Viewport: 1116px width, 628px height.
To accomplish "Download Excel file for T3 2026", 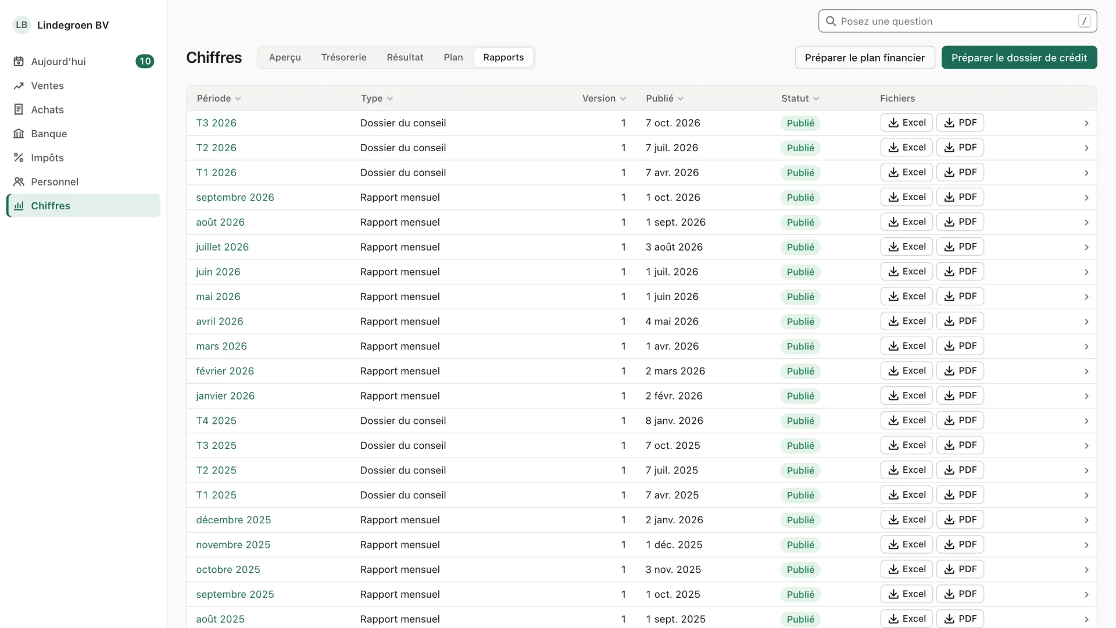I will tap(906, 123).
